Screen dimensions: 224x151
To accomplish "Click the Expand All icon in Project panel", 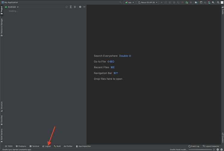I will point(70,7).
